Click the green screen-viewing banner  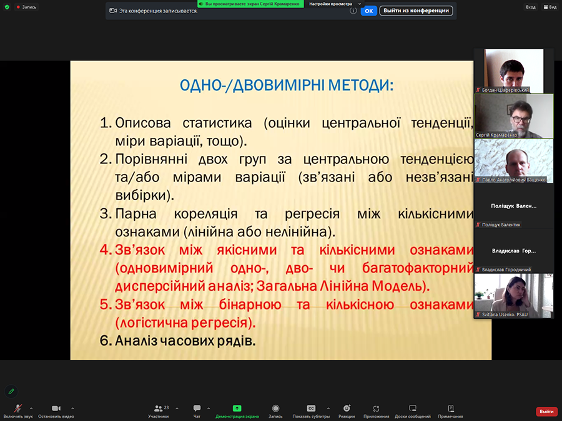[x=250, y=4]
